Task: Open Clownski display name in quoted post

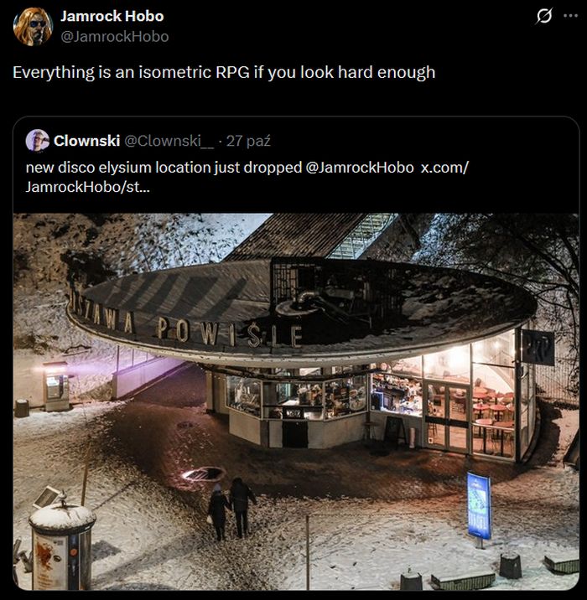Action: point(86,140)
